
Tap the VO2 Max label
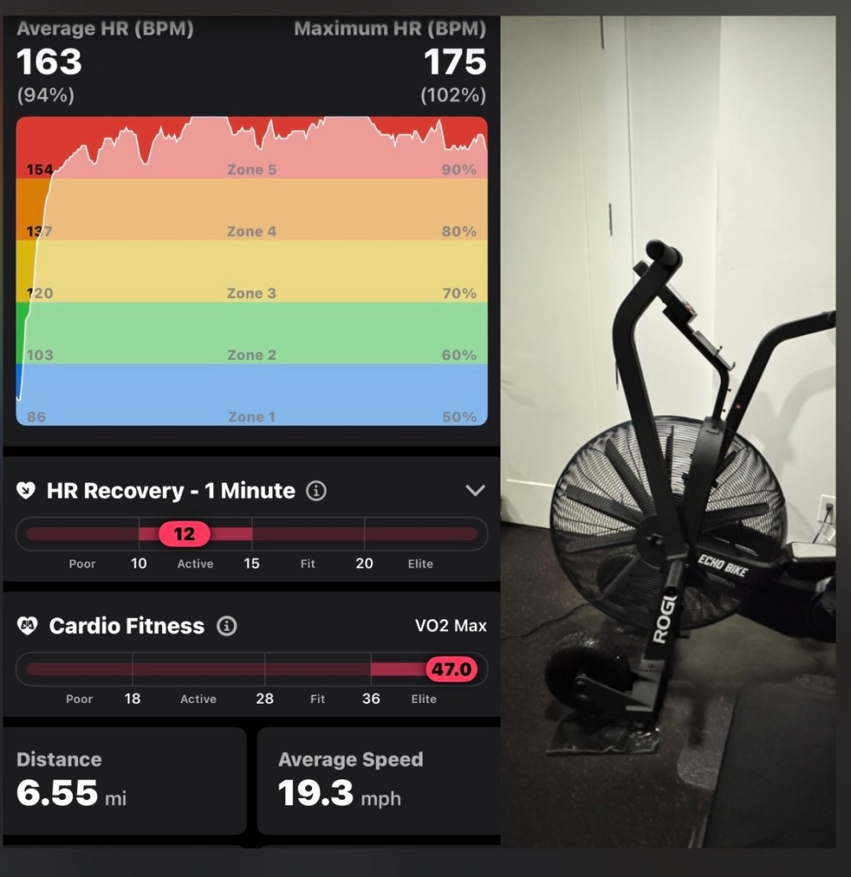tap(451, 625)
